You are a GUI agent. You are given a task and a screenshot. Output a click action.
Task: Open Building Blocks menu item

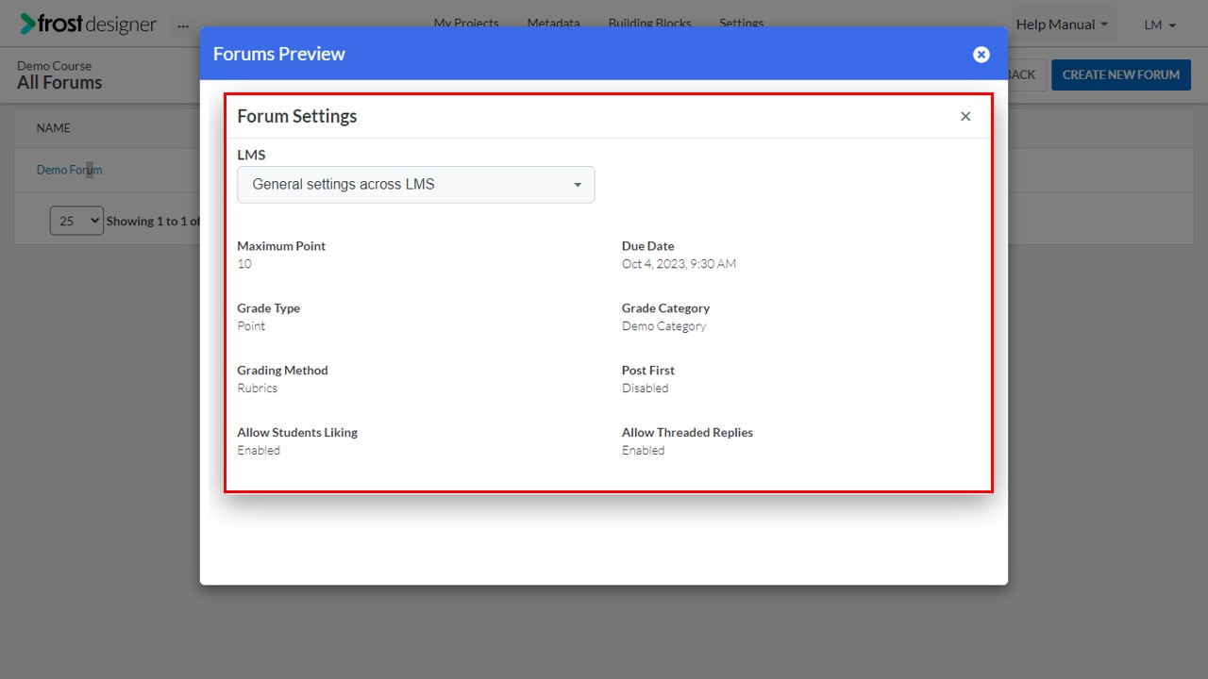point(649,23)
